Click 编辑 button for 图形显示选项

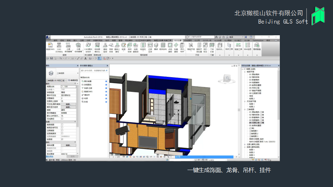click(x=68, y=107)
